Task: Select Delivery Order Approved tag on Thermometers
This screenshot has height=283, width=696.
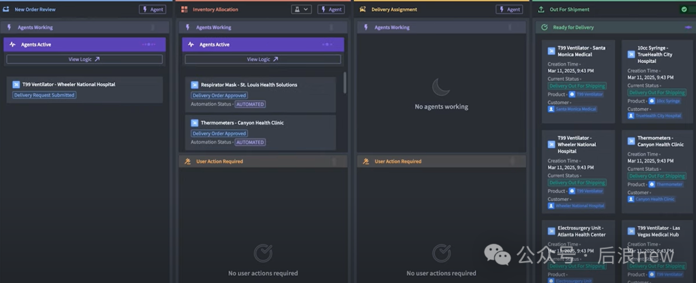Action: (x=219, y=134)
